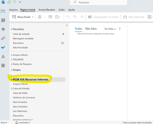Open the Caixa de Saída folder
This screenshot has height=124, width=153.
coord(20,93)
